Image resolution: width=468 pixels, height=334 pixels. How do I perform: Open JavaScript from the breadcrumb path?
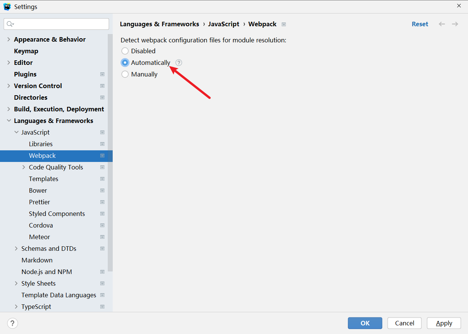click(x=223, y=24)
